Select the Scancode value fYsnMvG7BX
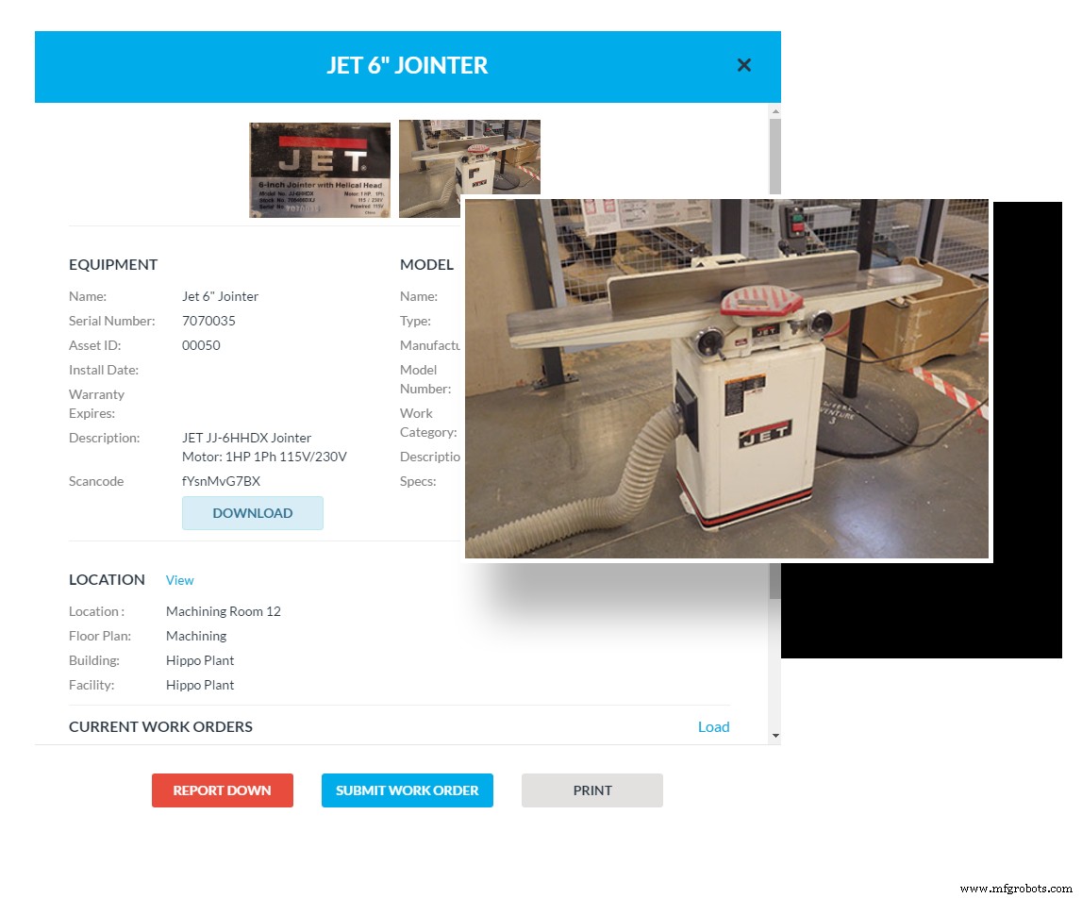 pyautogui.click(x=222, y=481)
